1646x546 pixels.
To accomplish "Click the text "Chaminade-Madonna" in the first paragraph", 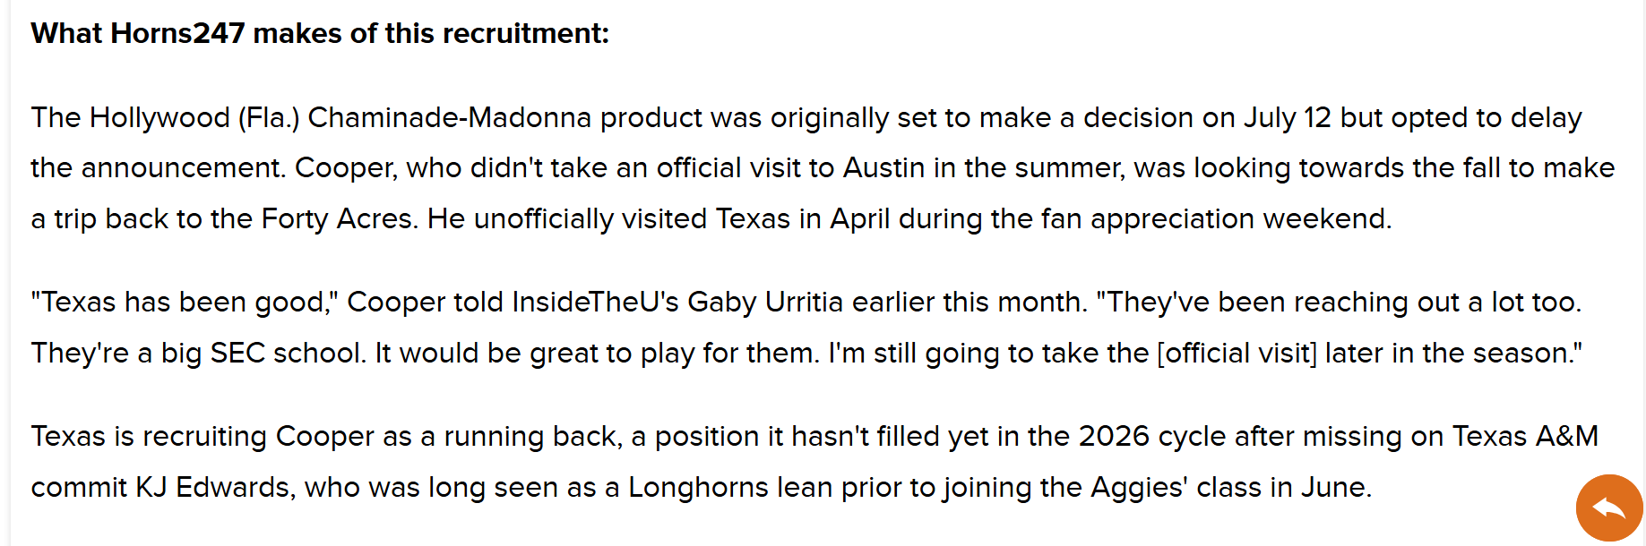I will click(x=450, y=117).
